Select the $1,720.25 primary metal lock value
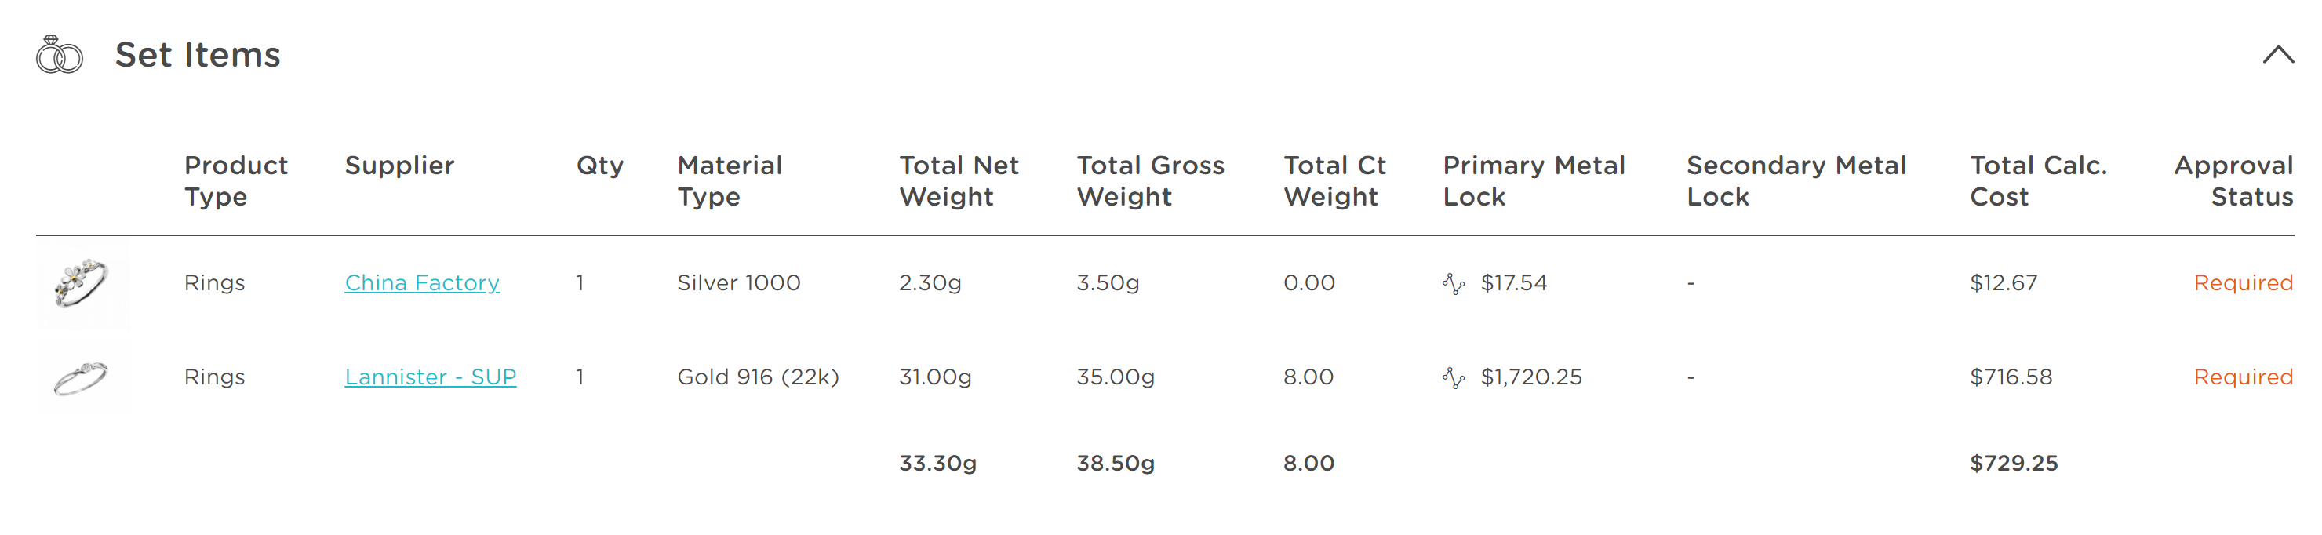 pyautogui.click(x=1530, y=377)
